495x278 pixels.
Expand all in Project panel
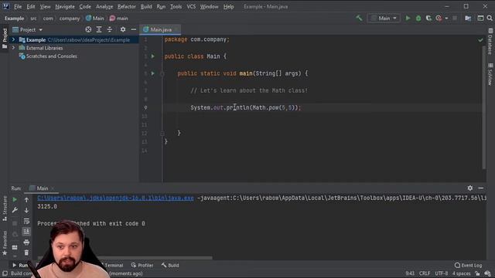point(99,29)
